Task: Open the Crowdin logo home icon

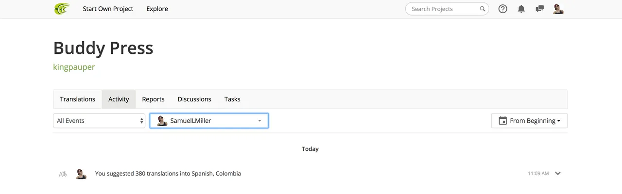Action: tap(62, 9)
